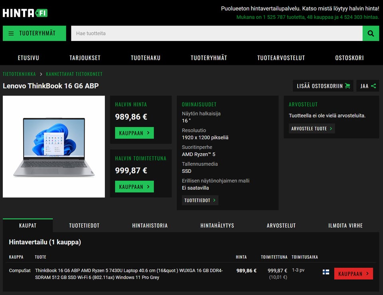Go to Etusivu in navigation
The width and height of the screenshot is (383, 295).
(28, 58)
